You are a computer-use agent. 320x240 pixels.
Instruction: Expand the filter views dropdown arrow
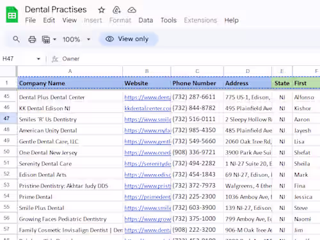click(54, 39)
